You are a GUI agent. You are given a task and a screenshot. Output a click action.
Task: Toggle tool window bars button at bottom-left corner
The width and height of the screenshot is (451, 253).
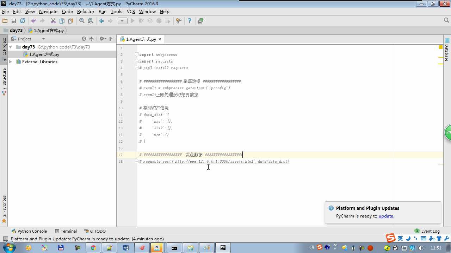pyautogui.click(x=5, y=239)
